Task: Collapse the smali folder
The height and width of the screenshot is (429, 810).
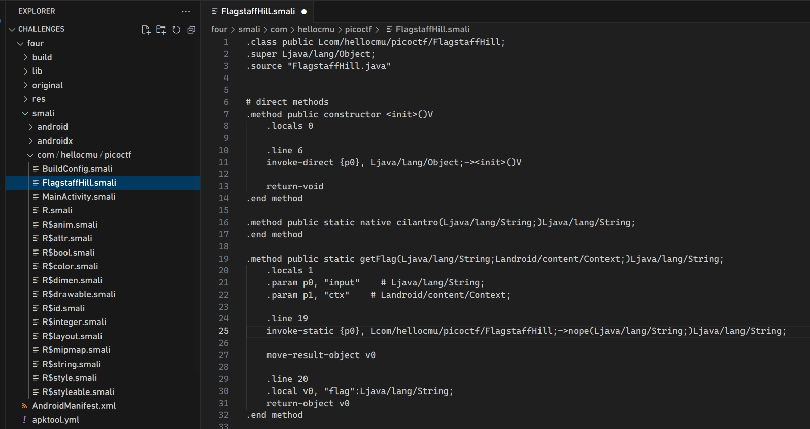Action: click(x=25, y=113)
